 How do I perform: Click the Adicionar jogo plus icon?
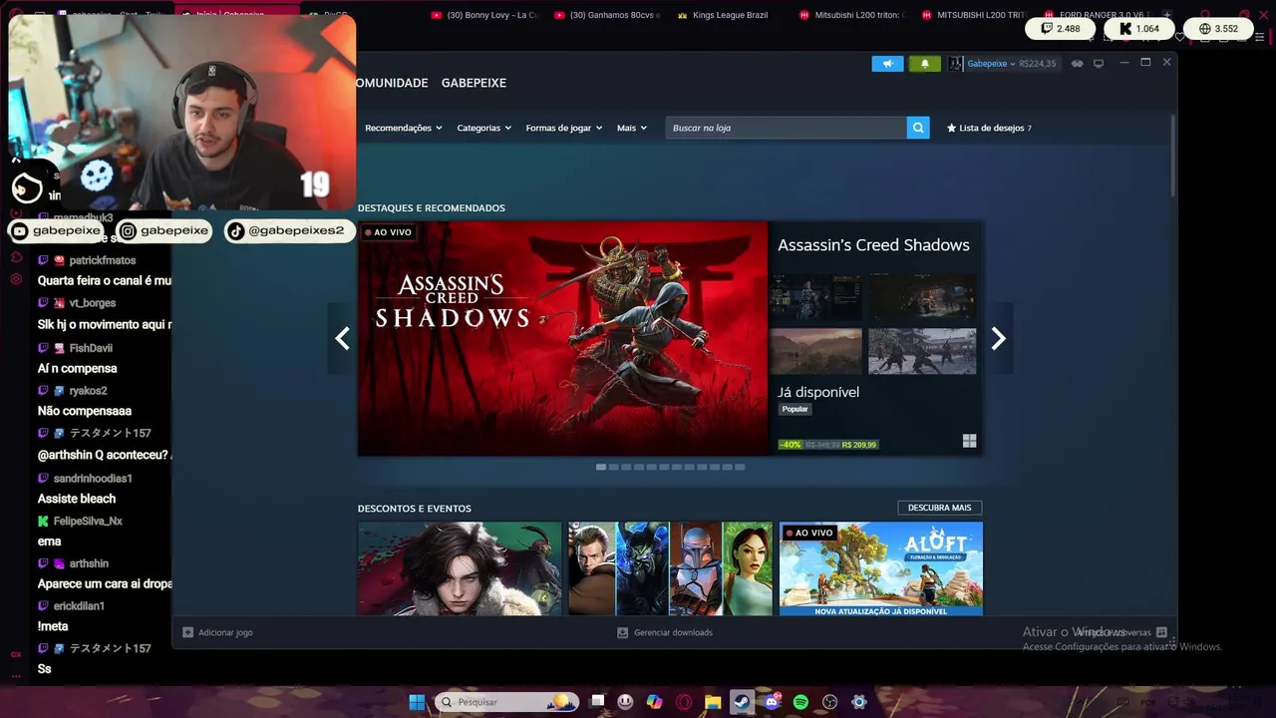(187, 632)
